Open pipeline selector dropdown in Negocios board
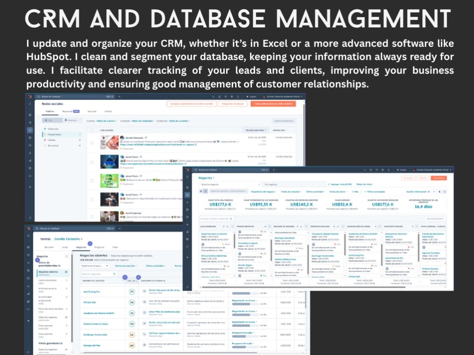The width and height of the screenshot is (474, 355). (228, 191)
